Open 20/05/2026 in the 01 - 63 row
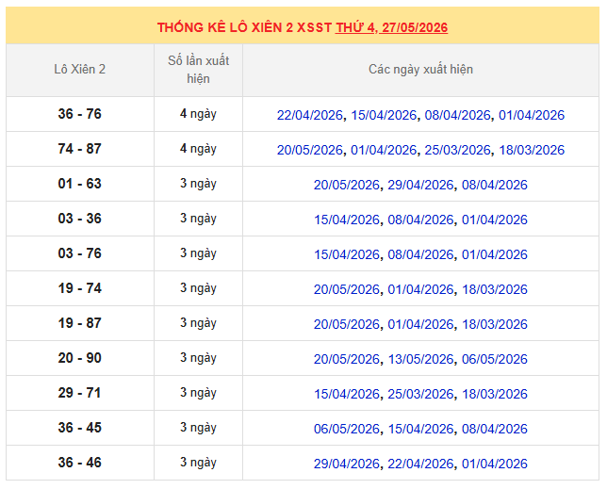 [x=347, y=185]
